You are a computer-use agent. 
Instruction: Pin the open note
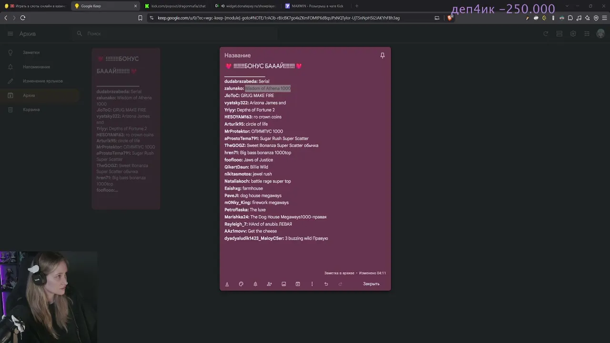(382, 56)
